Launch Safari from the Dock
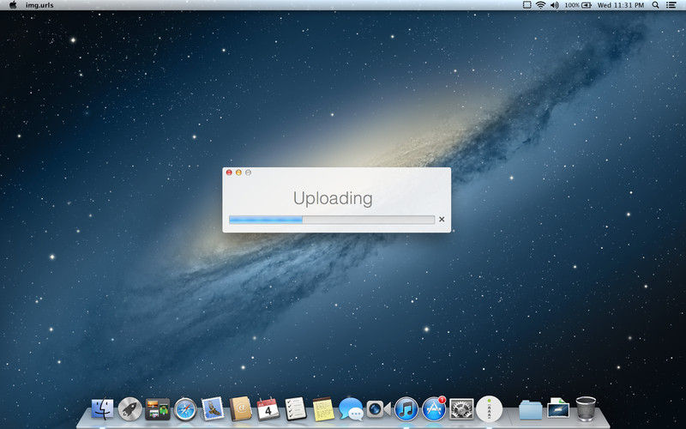This screenshot has height=429, width=686. pos(185,409)
